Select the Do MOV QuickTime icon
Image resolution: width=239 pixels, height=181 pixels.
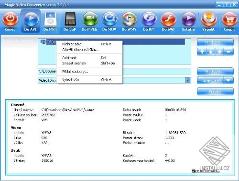109,20
